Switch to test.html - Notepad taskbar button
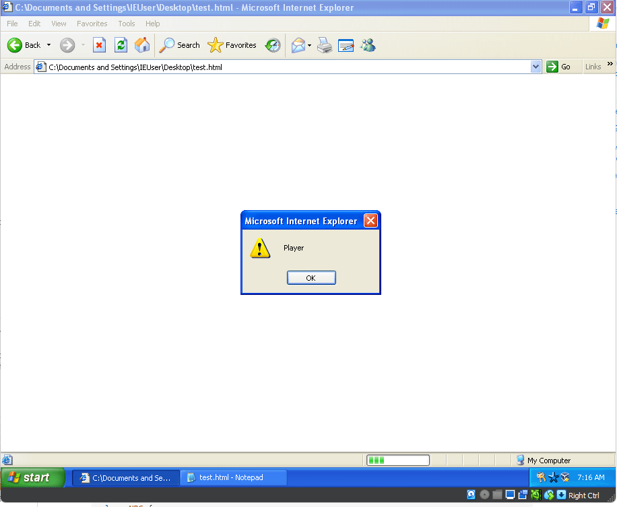 click(x=234, y=477)
